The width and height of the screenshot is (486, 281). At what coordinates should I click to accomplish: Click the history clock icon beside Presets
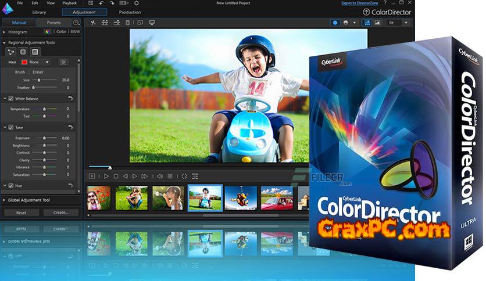coord(76,23)
